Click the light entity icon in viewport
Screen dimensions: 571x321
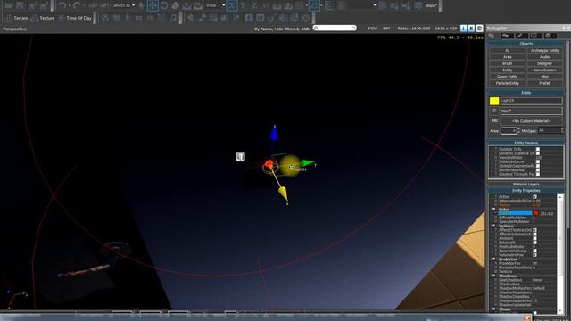coord(240,157)
